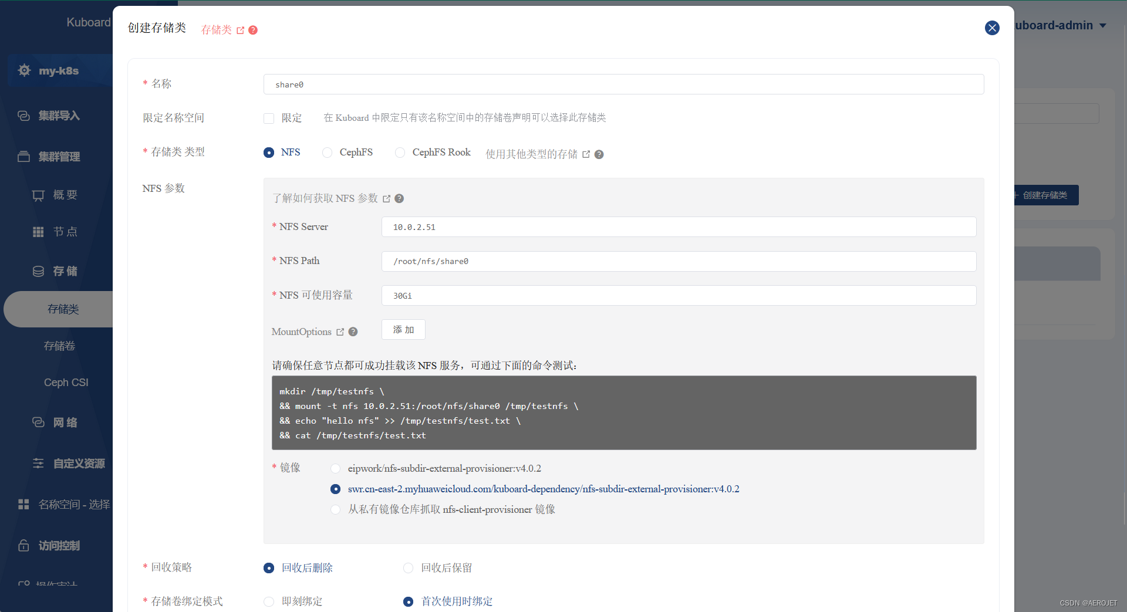Select 首次使用时绑定 binding mode
This screenshot has height=612, width=1127.
(x=408, y=601)
